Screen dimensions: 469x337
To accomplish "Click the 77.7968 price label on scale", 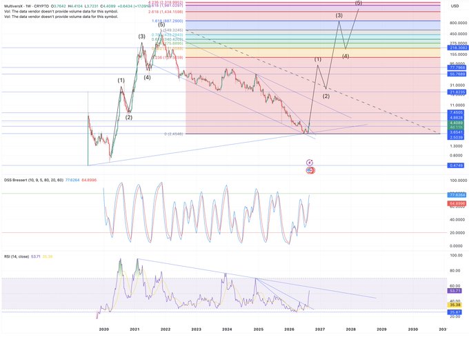I will point(456,68).
